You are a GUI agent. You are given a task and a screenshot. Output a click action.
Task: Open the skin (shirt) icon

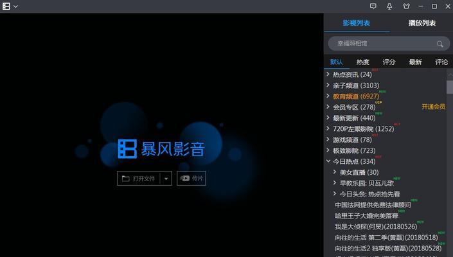[406, 6]
